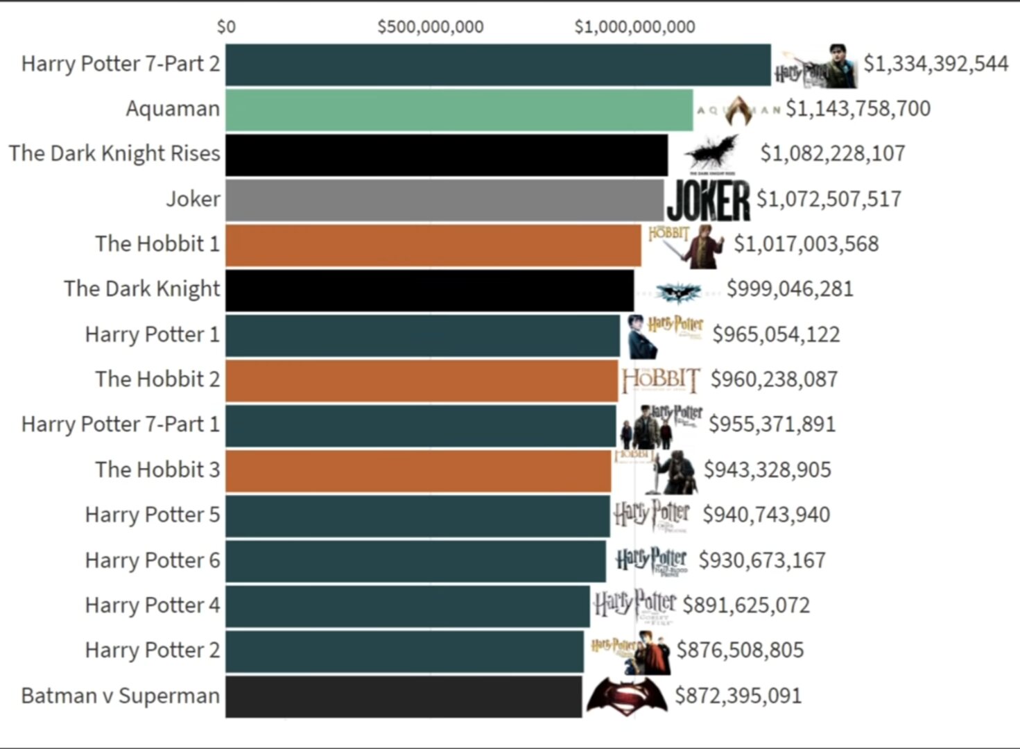Select the green Aquaman bar
The image size is (1020, 749).
tap(458, 110)
